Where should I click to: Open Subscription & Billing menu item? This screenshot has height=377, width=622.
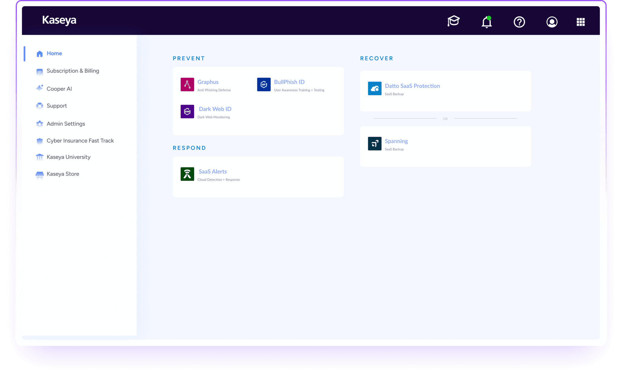click(73, 71)
